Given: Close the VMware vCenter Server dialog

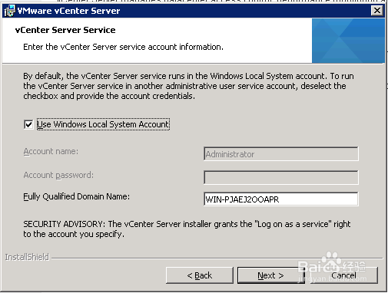Looking at the screenshot, I should pos(377,11).
